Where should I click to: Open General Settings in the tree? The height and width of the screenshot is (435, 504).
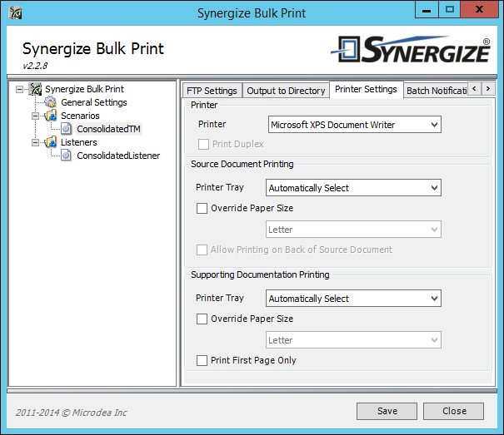(x=94, y=102)
